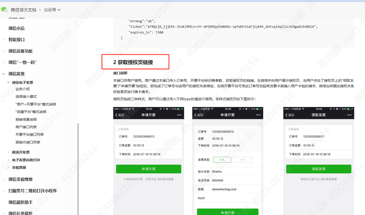Expand the 微信非税缴费 chevron
This screenshot has height=215, width=365.
(x=4, y=179)
